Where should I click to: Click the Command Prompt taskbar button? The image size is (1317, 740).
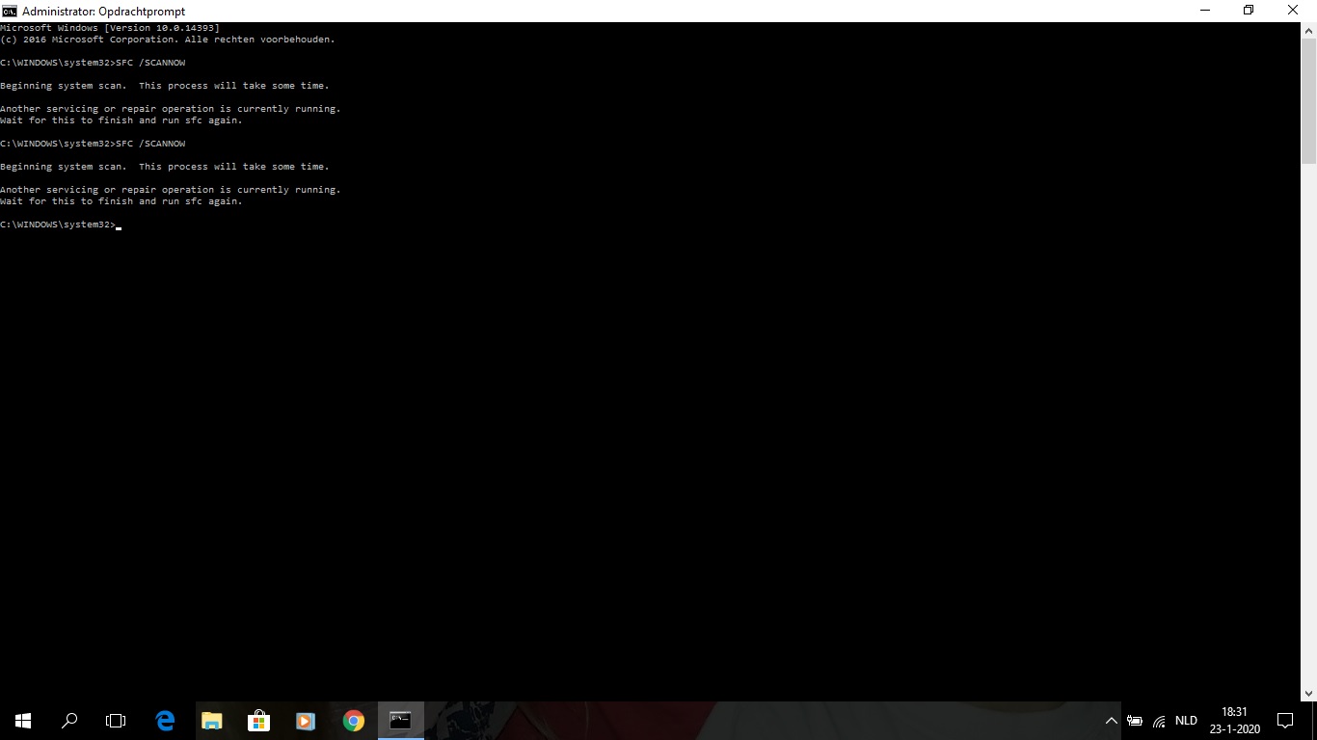click(x=400, y=720)
